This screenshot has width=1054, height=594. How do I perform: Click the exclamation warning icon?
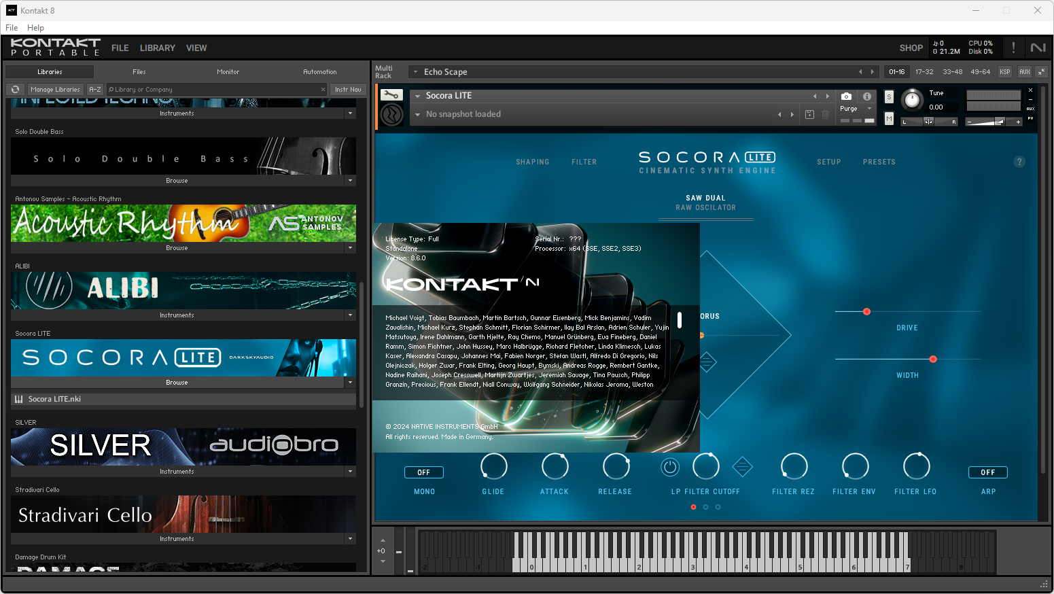tap(1013, 48)
